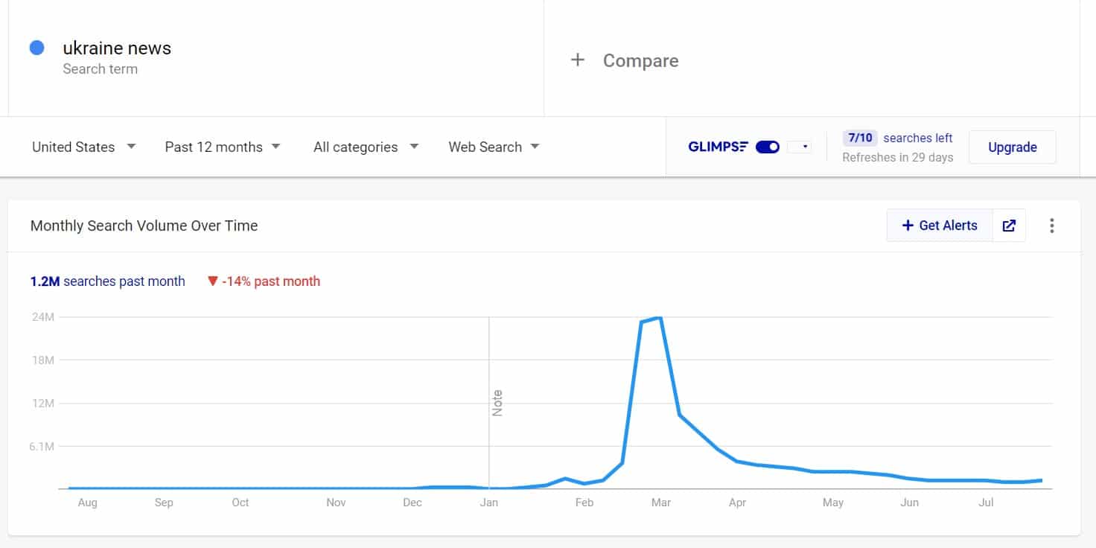Open the small dropdown beside Glimpse toggle
The width and height of the screenshot is (1096, 548).
tap(799, 147)
